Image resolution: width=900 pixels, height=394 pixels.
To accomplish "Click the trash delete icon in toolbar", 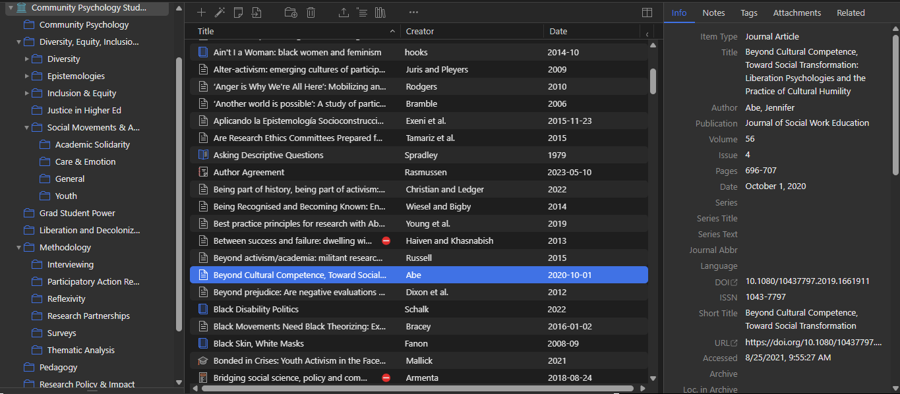I will click(311, 13).
